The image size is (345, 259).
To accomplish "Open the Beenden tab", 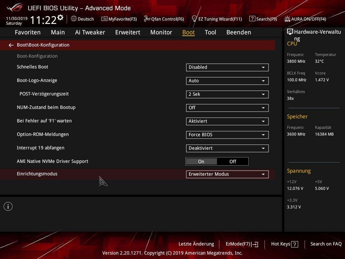I will click(239, 32).
